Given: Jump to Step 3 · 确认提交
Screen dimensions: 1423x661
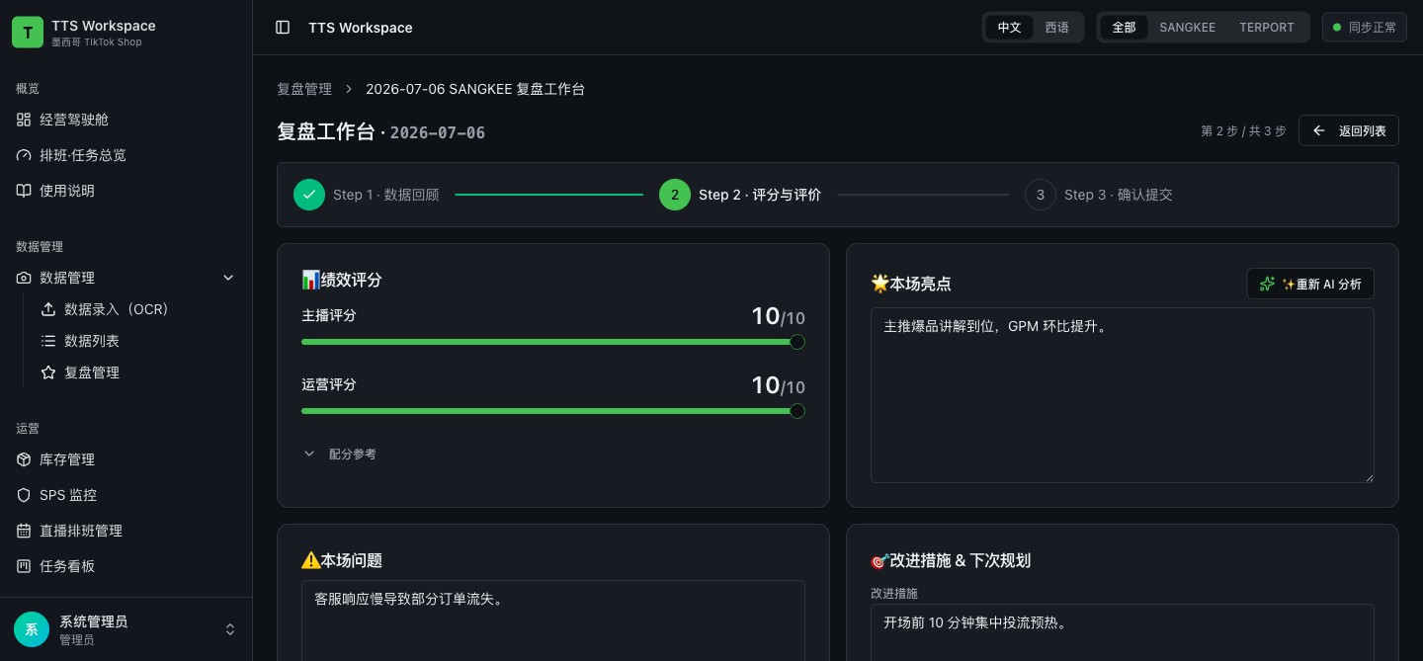Looking at the screenshot, I should click(x=1099, y=195).
